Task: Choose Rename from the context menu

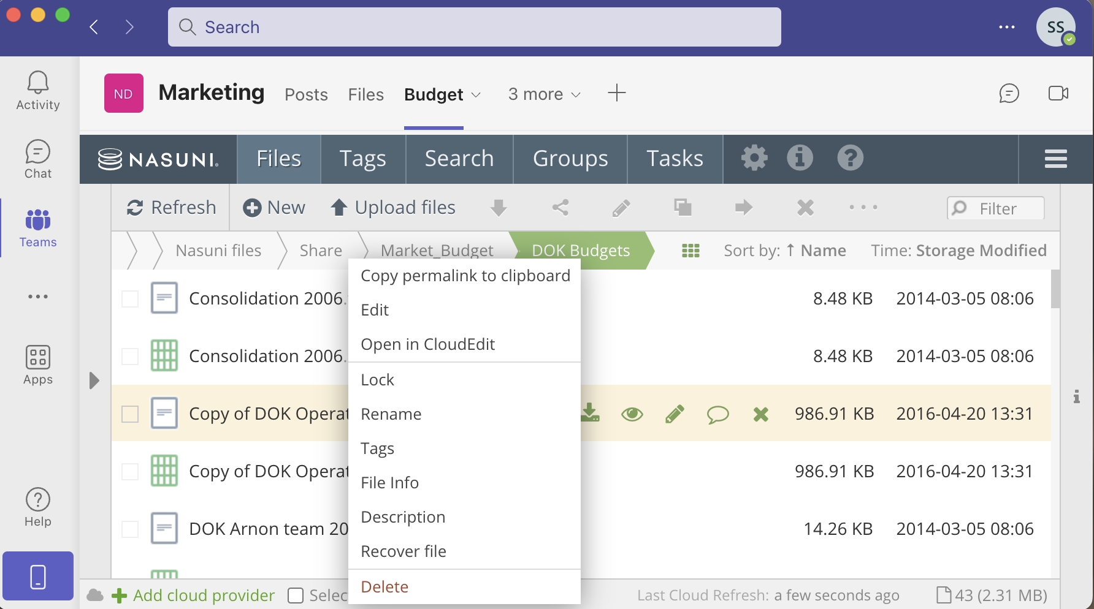Action: [x=391, y=414]
